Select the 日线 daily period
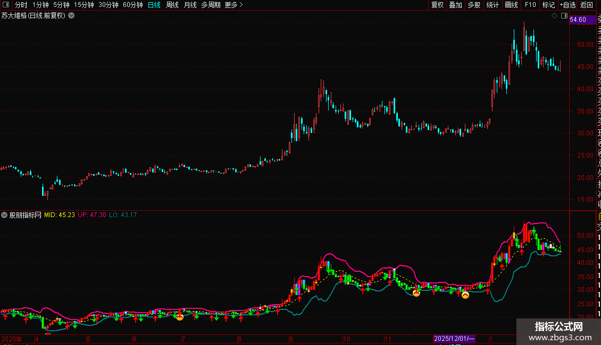 154,5
